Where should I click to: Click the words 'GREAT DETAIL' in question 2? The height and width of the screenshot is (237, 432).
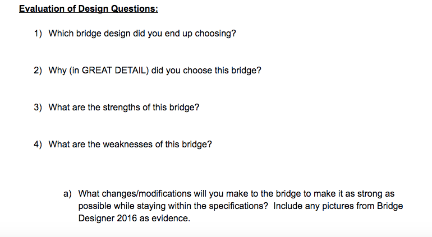[115, 70]
